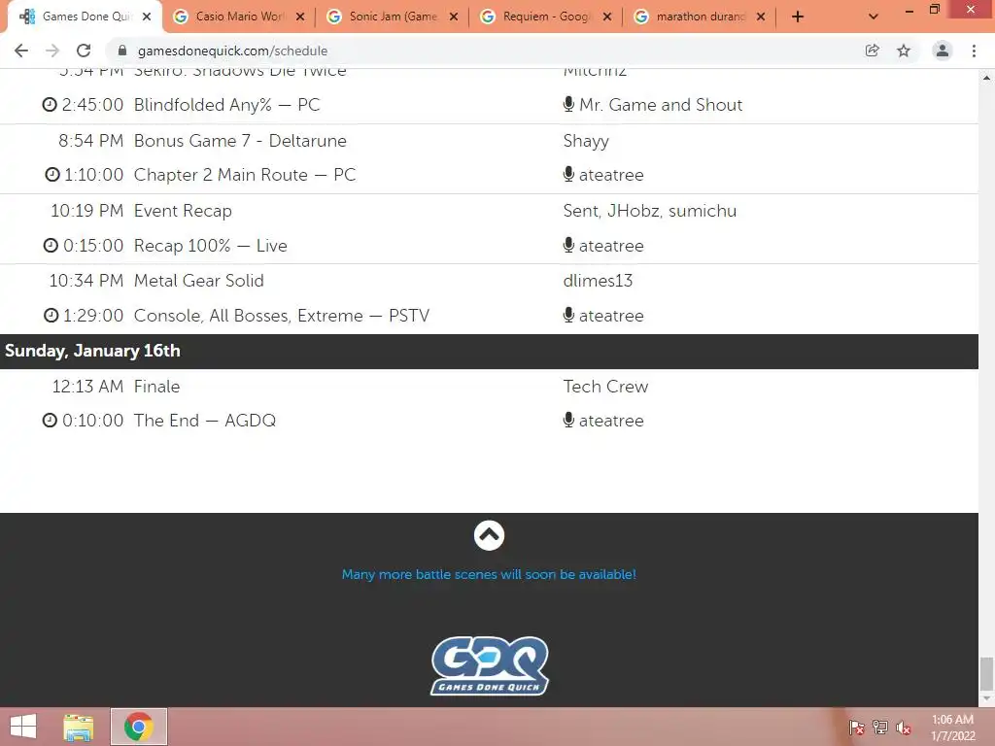Click runners 'Sent, JHobz, sumichu'
Viewport: 995px width, 746px height.
coord(650,211)
